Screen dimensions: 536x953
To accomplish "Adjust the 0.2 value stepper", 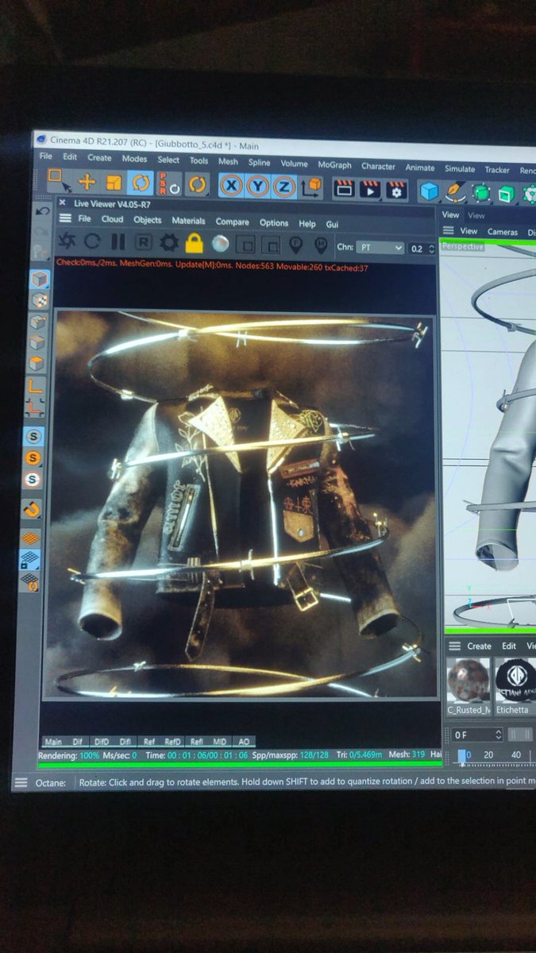I will click(x=431, y=249).
